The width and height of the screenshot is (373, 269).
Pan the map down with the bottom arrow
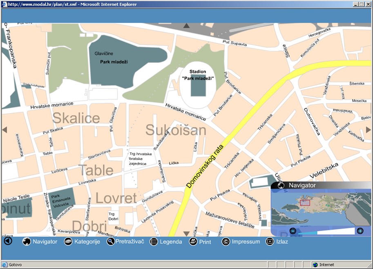186,234
